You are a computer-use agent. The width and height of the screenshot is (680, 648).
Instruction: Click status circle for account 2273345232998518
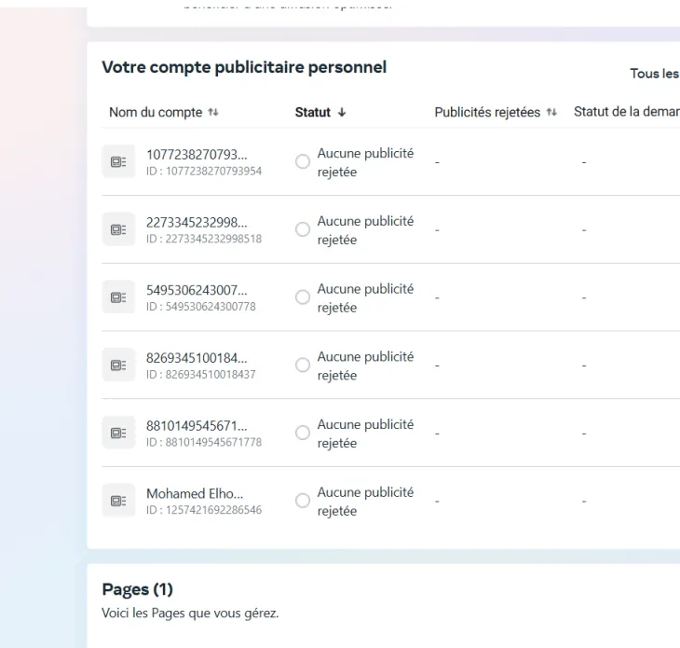pos(303,229)
